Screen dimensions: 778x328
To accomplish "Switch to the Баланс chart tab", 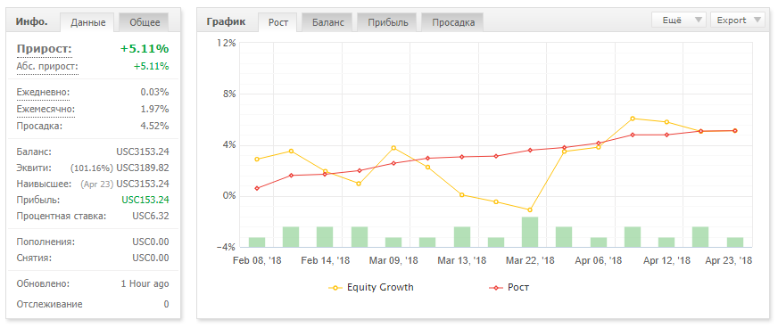I will pyautogui.click(x=328, y=22).
